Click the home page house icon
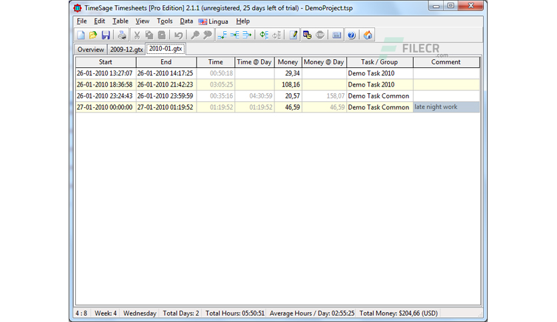 (x=368, y=35)
